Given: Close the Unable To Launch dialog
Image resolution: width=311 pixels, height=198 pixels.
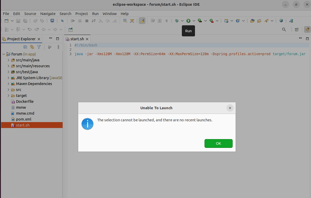Looking at the screenshot, I should tap(230, 108).
